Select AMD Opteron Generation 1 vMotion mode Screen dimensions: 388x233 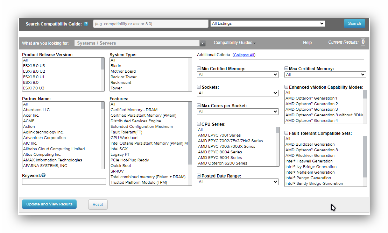pos(311,99)
